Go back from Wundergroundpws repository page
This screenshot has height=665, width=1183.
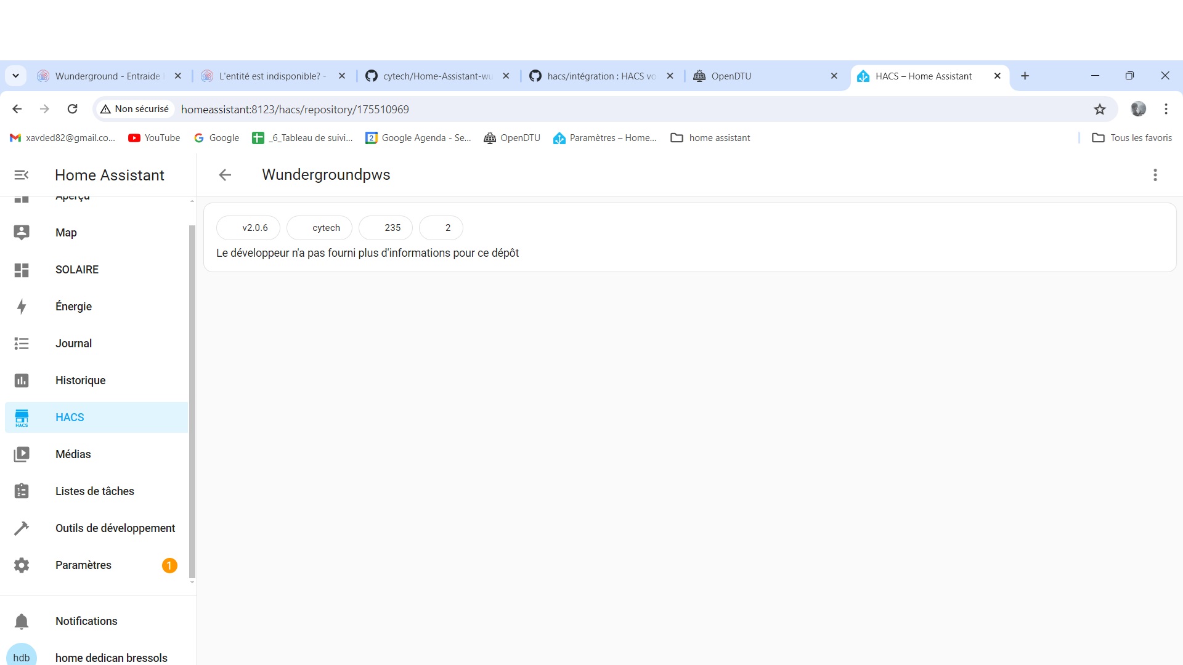point(225,175)
